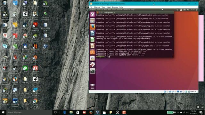The image size is (205, 115).
Task: Click the Right Ctrl host key indicator
Action: (x=193, y=92)
